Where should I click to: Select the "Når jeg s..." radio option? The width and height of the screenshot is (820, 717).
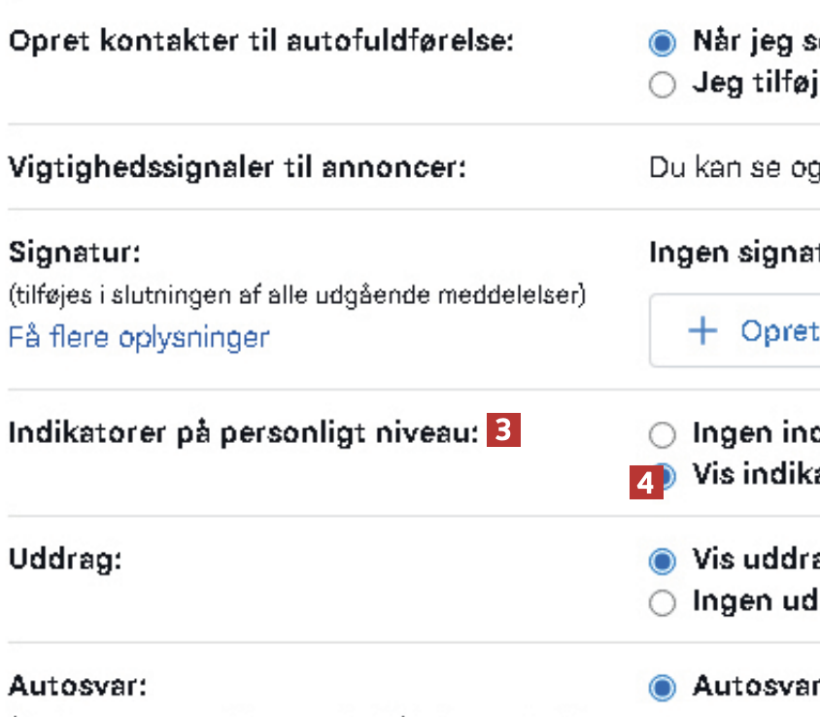pyautogui.click(x=663, y=44)
